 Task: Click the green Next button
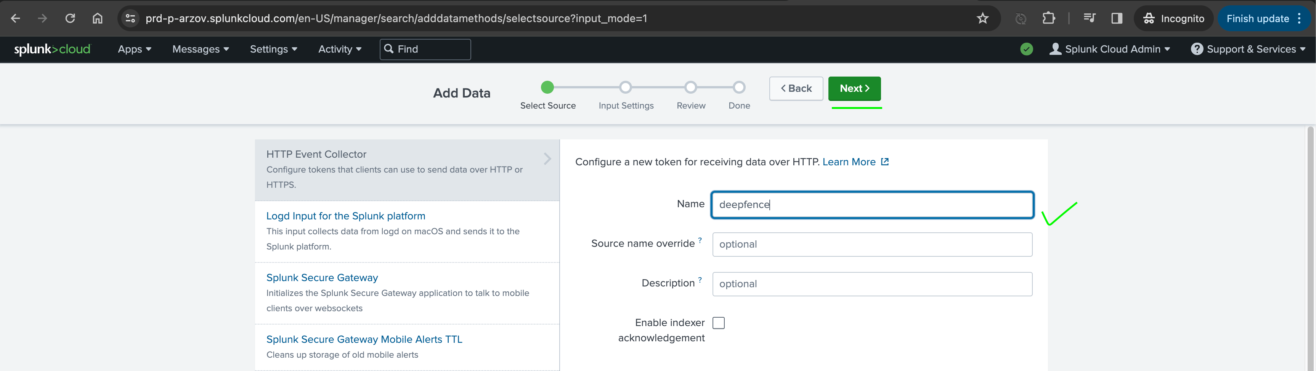tap(854, 89)
